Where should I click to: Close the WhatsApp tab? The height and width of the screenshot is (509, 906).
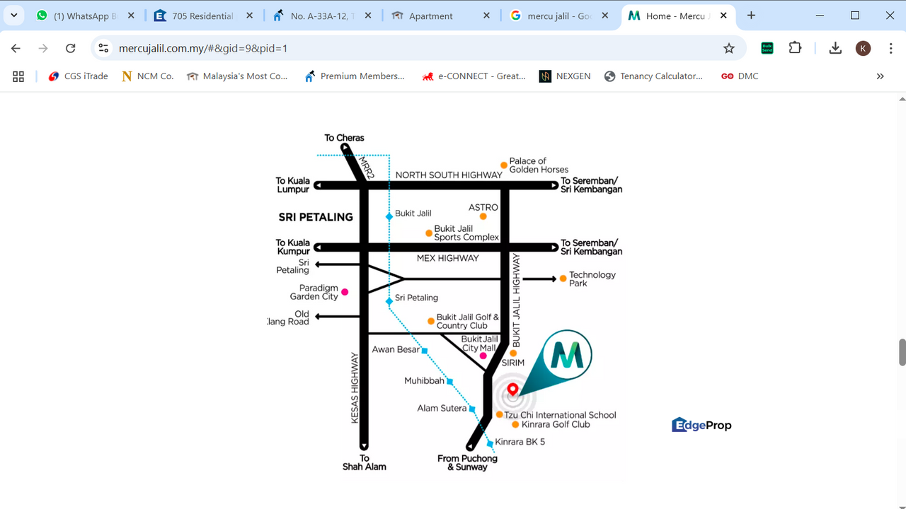click(131, 16)
